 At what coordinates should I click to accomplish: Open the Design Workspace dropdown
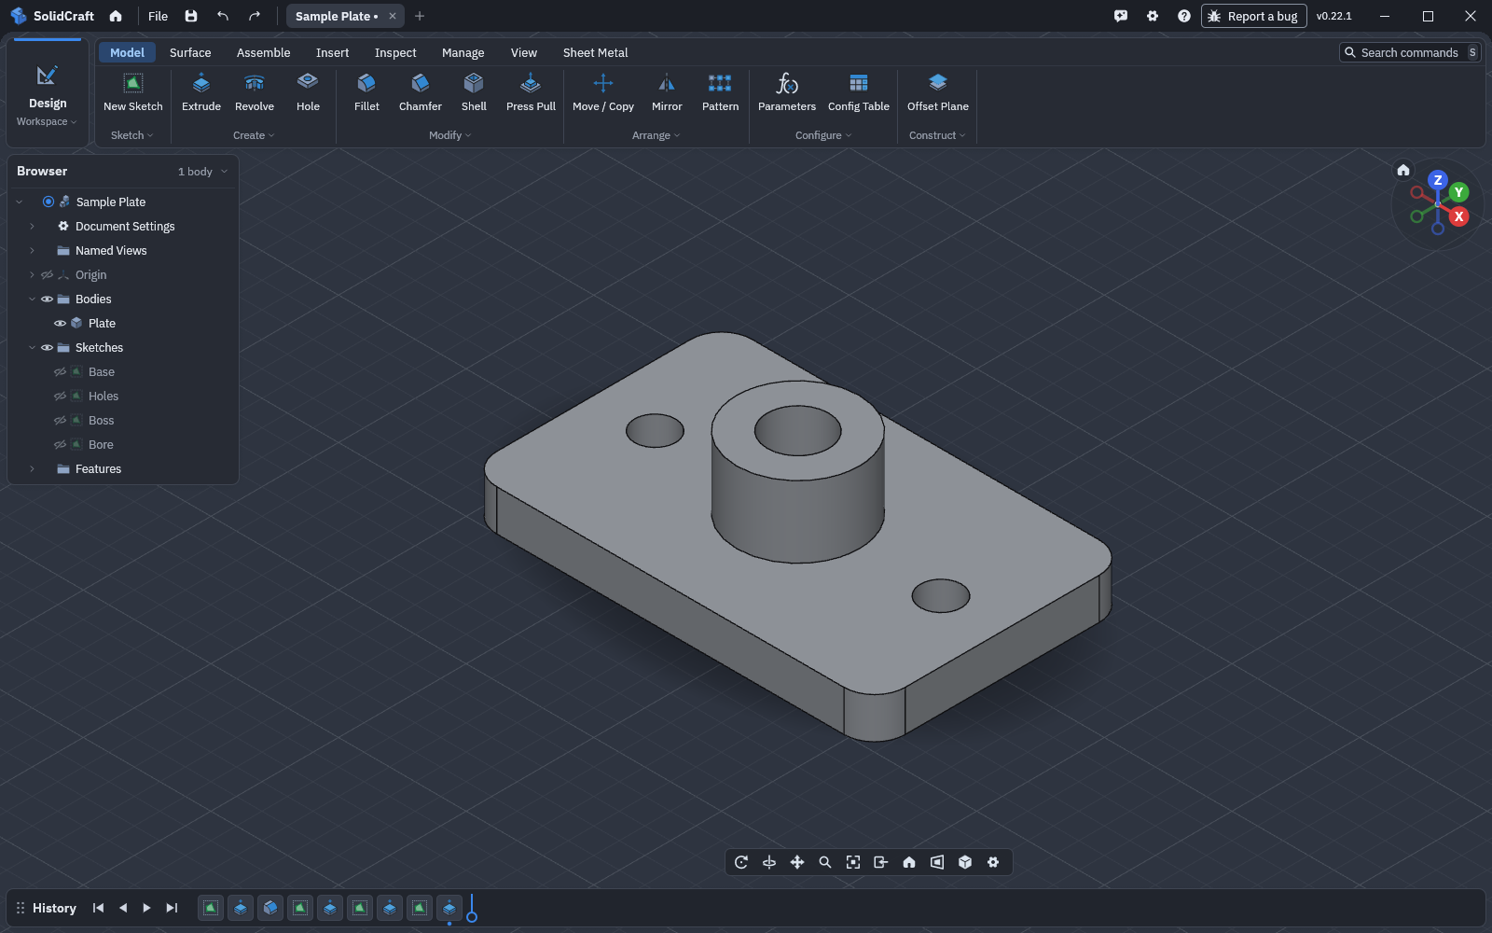tap(47, 95)
